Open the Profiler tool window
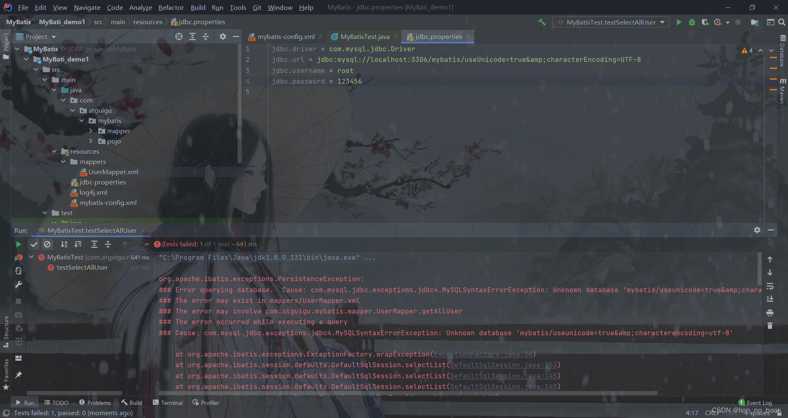 click(206, 403)
